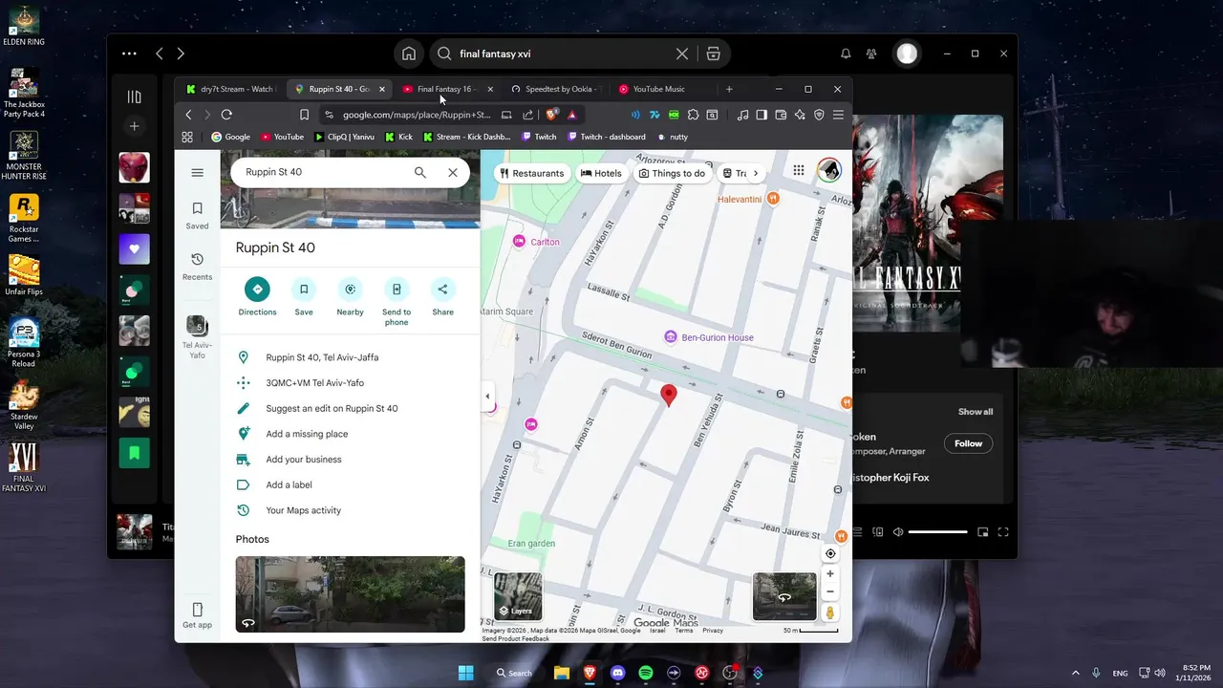The image size is (1223, 688).
Task: Clear the final fantasy xvi search in music app
Action: click(682, 54)
